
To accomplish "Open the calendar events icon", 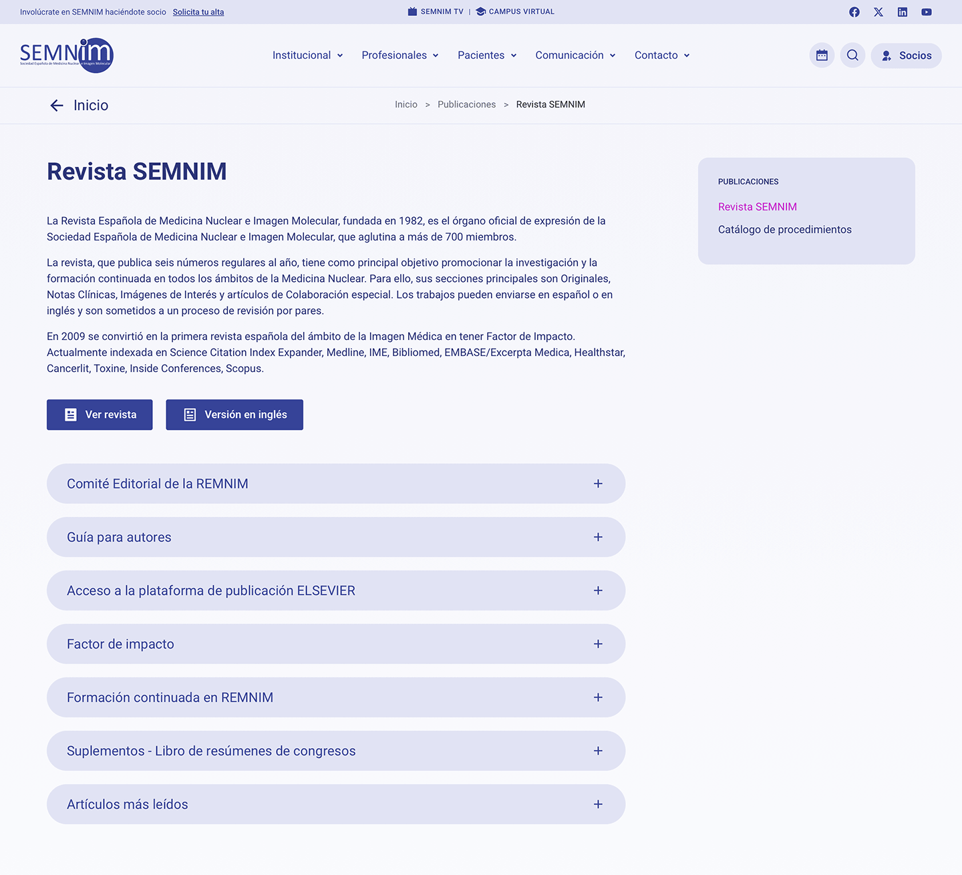I will [x=822, y=55].
